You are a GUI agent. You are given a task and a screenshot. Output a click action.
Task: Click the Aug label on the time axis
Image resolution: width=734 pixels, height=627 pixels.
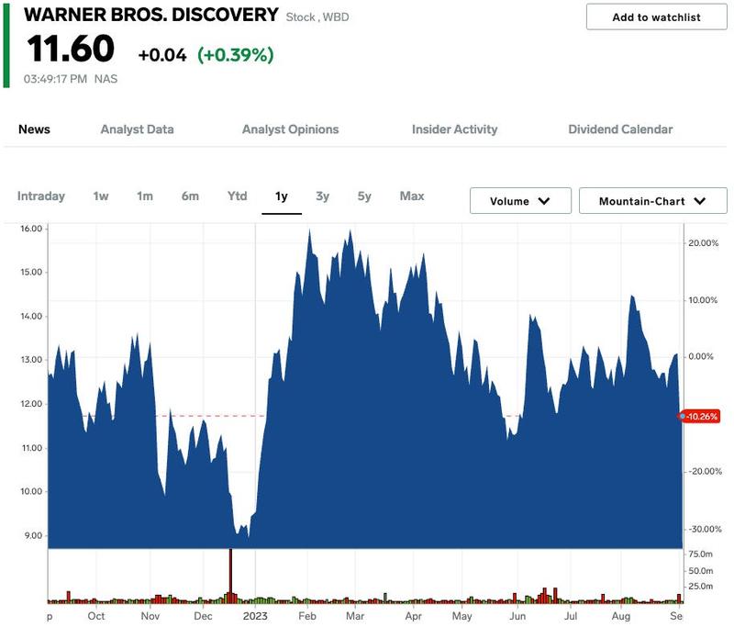(x=621, y=616)
